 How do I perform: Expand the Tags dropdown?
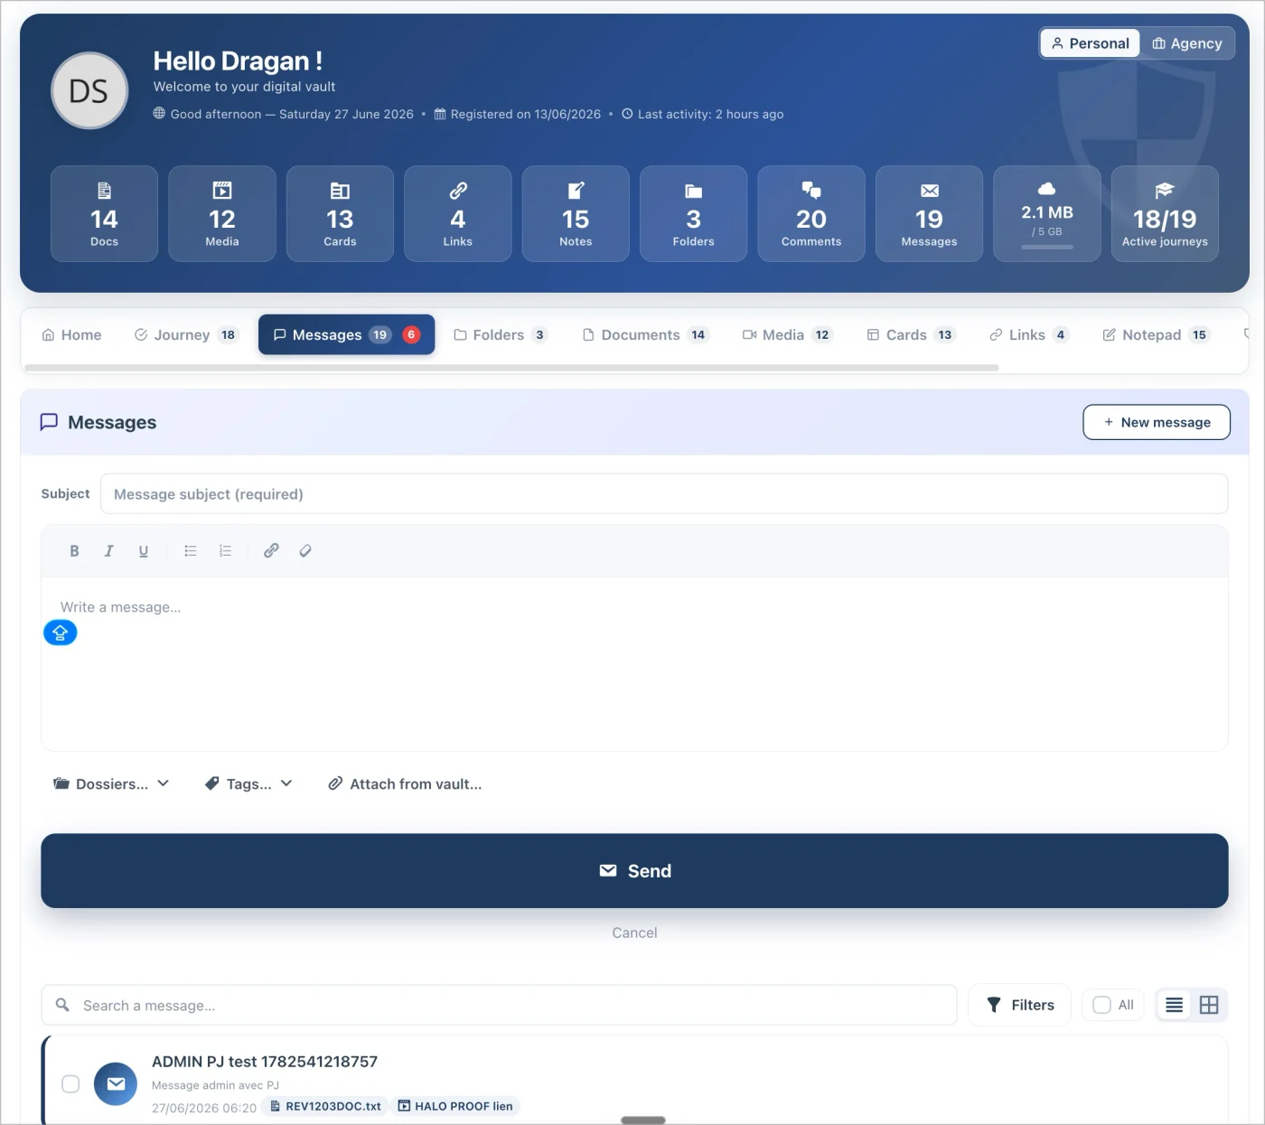(x=248, y=784)
